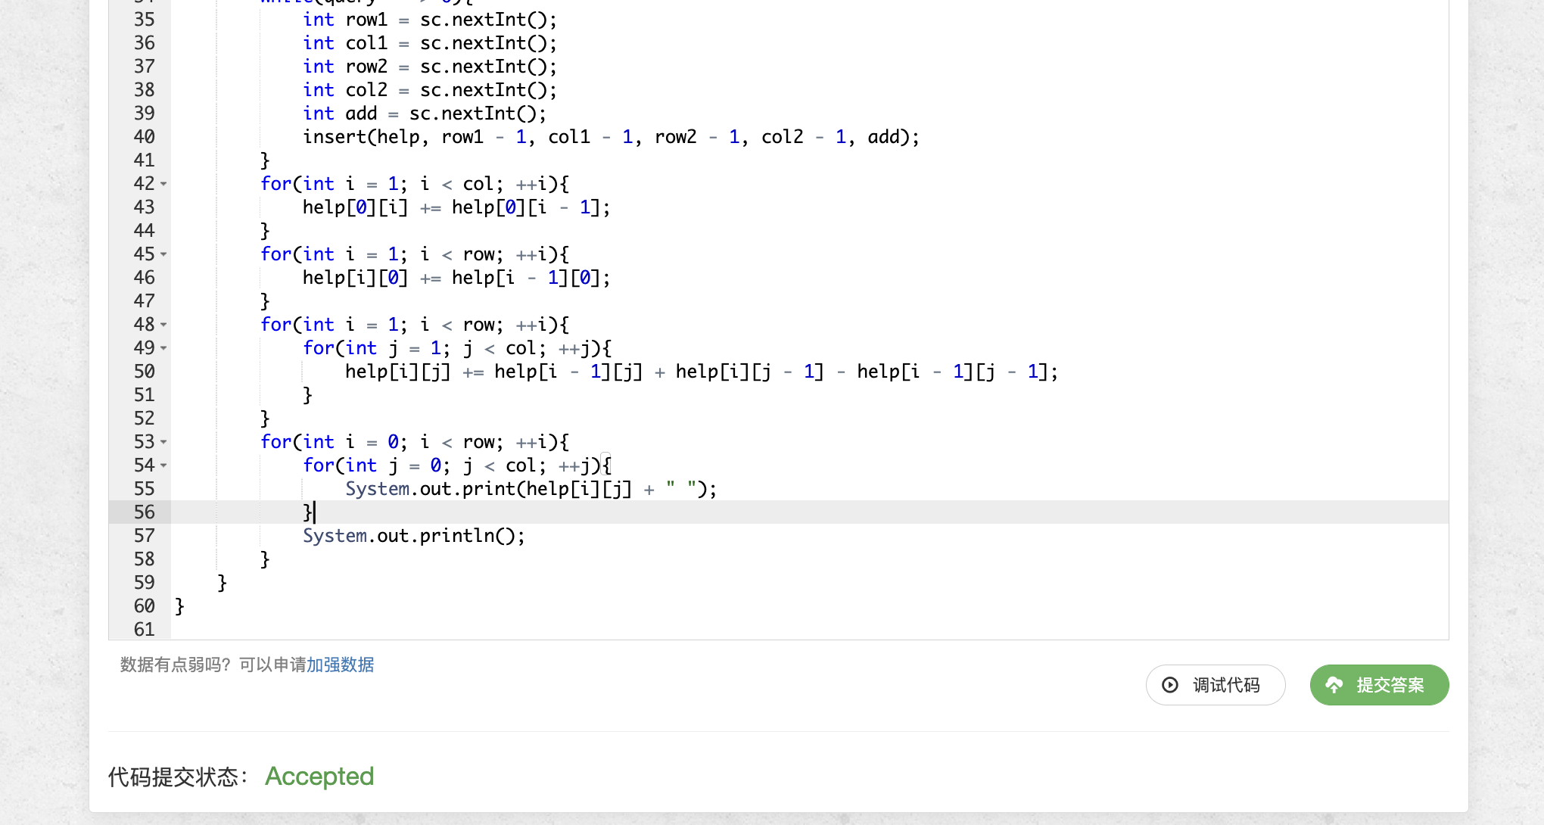
Task: Click line number 35 in the gutter
Action: pyautogui.click(x=144, y=20)
